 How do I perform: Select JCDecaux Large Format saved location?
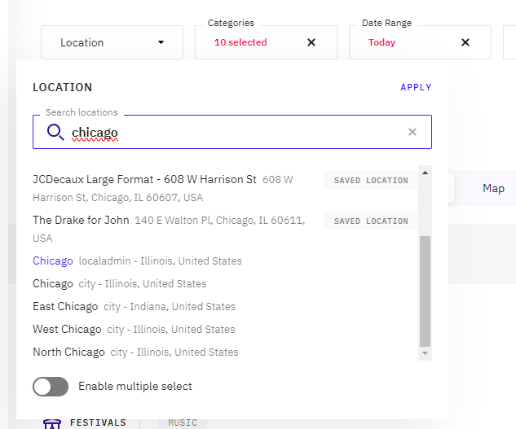point(144,180)
